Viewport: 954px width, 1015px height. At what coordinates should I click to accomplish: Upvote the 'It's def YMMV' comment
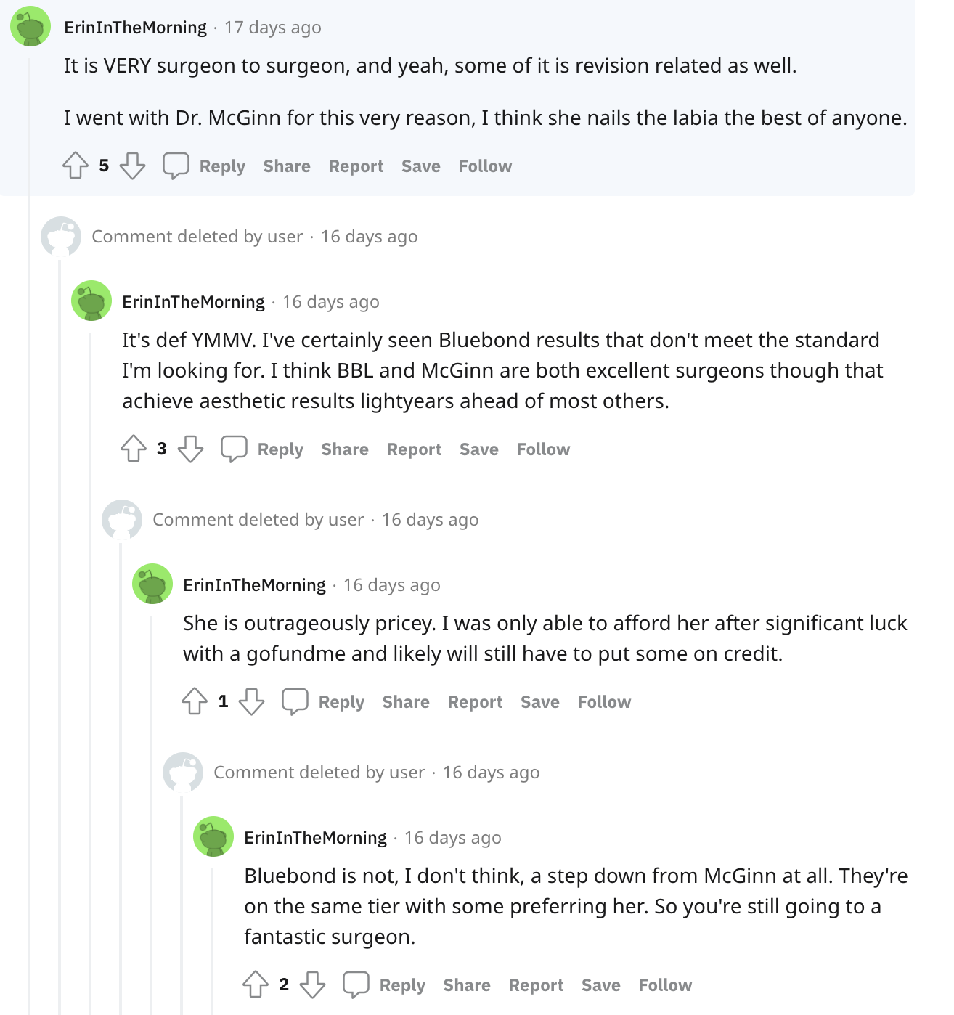click(134, 449)
